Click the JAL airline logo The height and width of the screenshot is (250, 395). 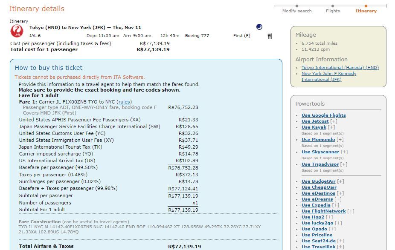pos(17,31)
